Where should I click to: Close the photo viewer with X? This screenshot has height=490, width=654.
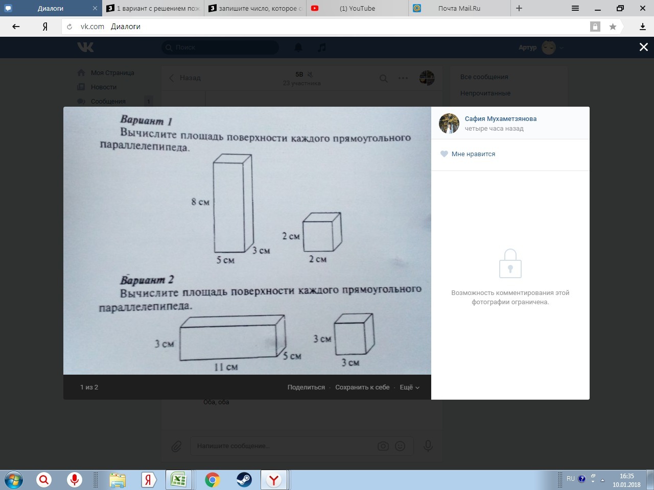643,47
